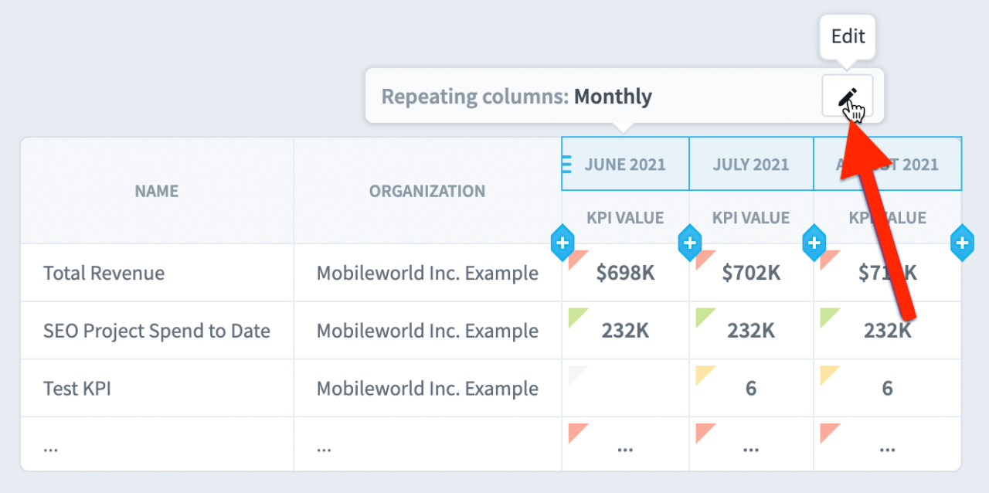Click green flag on SEO July cell
989x493 pixels.
pos(705,318)
